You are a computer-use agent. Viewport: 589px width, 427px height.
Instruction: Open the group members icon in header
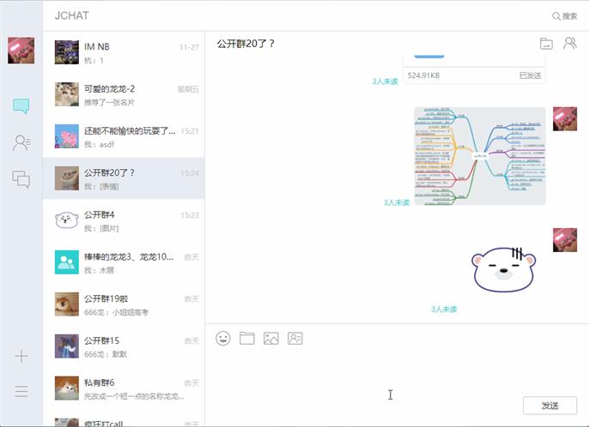pyautogui.click(x=570, y=43)
